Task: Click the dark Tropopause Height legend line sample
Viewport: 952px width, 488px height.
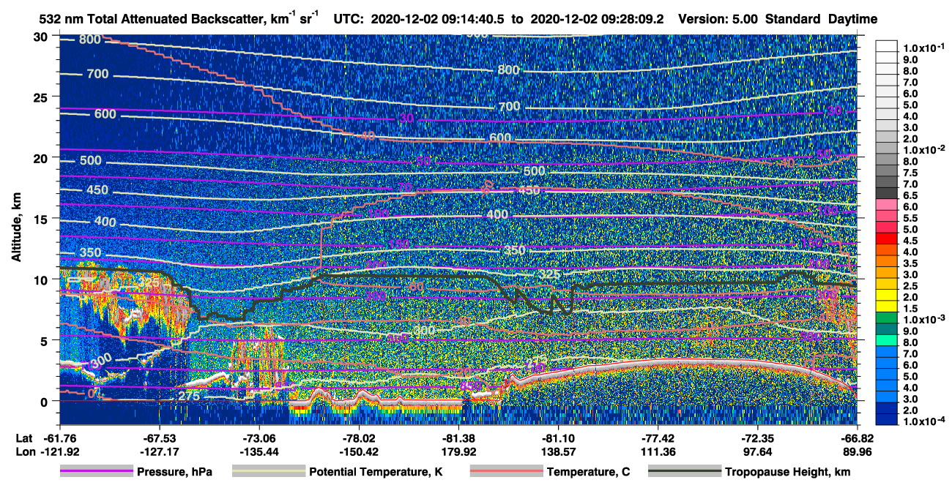Action: tap(684, 472)
